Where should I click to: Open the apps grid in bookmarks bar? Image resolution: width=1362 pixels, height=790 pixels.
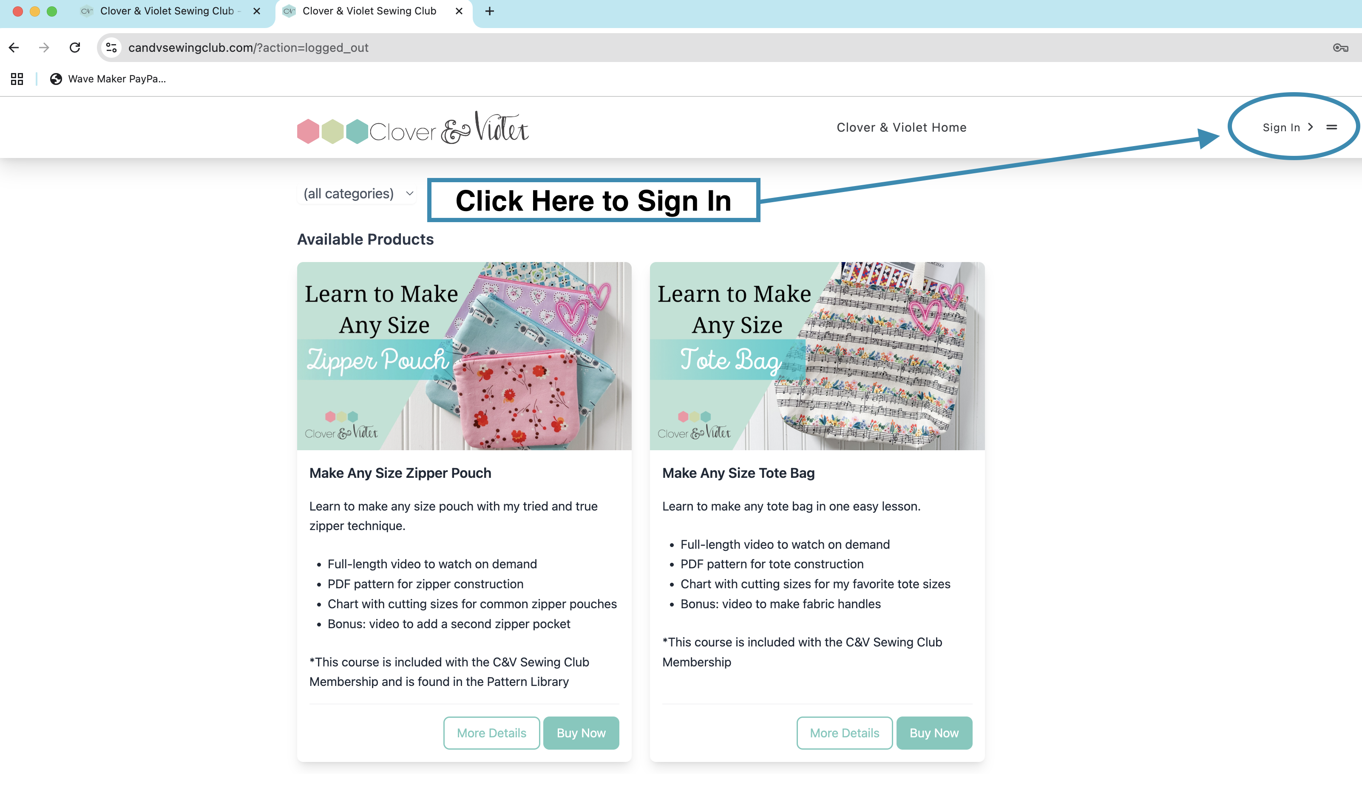pos(17,79)
